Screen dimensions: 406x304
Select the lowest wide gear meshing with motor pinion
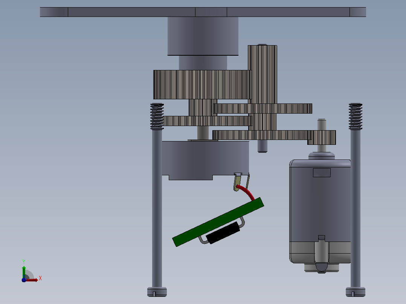coord(262,135)
